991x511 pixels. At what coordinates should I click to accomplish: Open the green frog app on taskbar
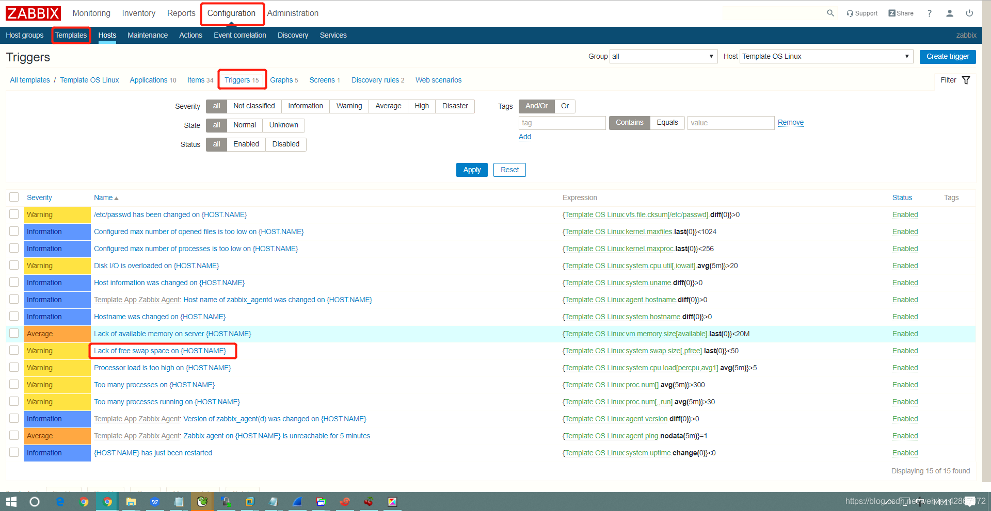(202, 502)
